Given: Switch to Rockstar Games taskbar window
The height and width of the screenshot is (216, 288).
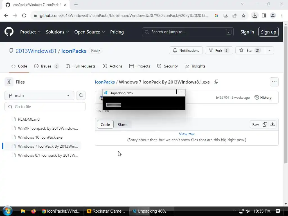Looking at the screenshot, I should (x=106, y=211).
